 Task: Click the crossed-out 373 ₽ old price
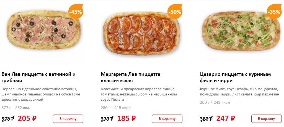pyautogui.click(x=8, y=119)
